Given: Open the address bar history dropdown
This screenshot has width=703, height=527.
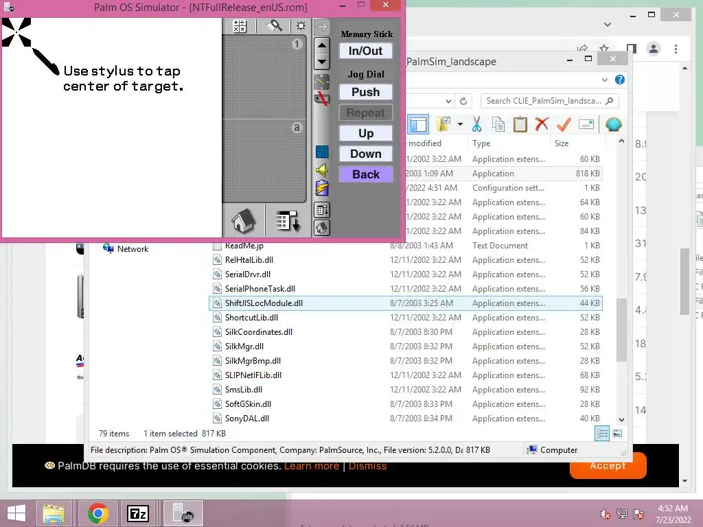Looking at the screenshot, I should tap(448, 102).
